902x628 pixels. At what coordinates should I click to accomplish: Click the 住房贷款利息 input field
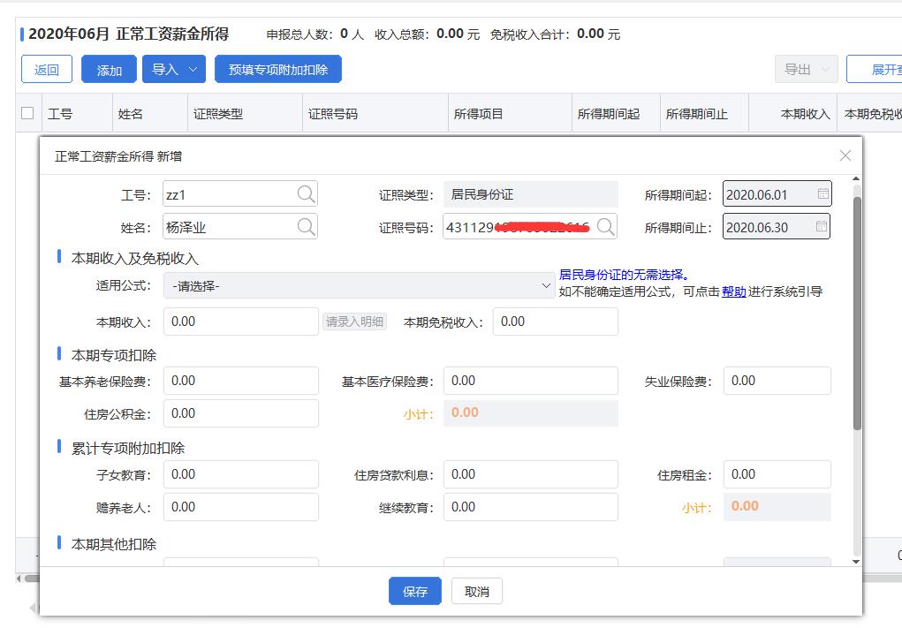pos(530,474)
